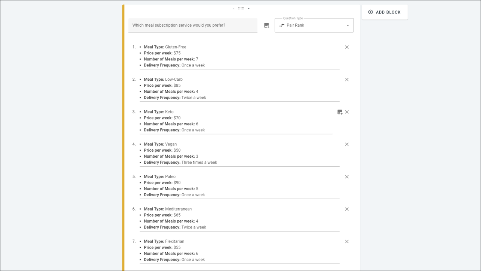The image size is (481, 271).
Task: Click 'Number of Meals per week: 7' text
Action: 171,59
